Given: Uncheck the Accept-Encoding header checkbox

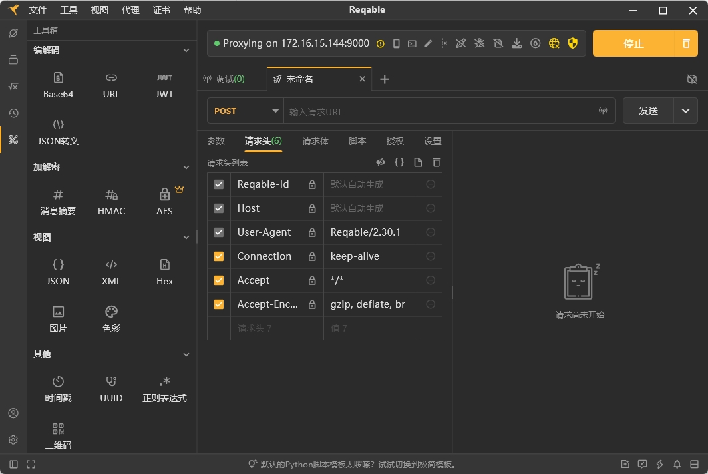Looking at the screenshot, I should [x=218, y=304].
